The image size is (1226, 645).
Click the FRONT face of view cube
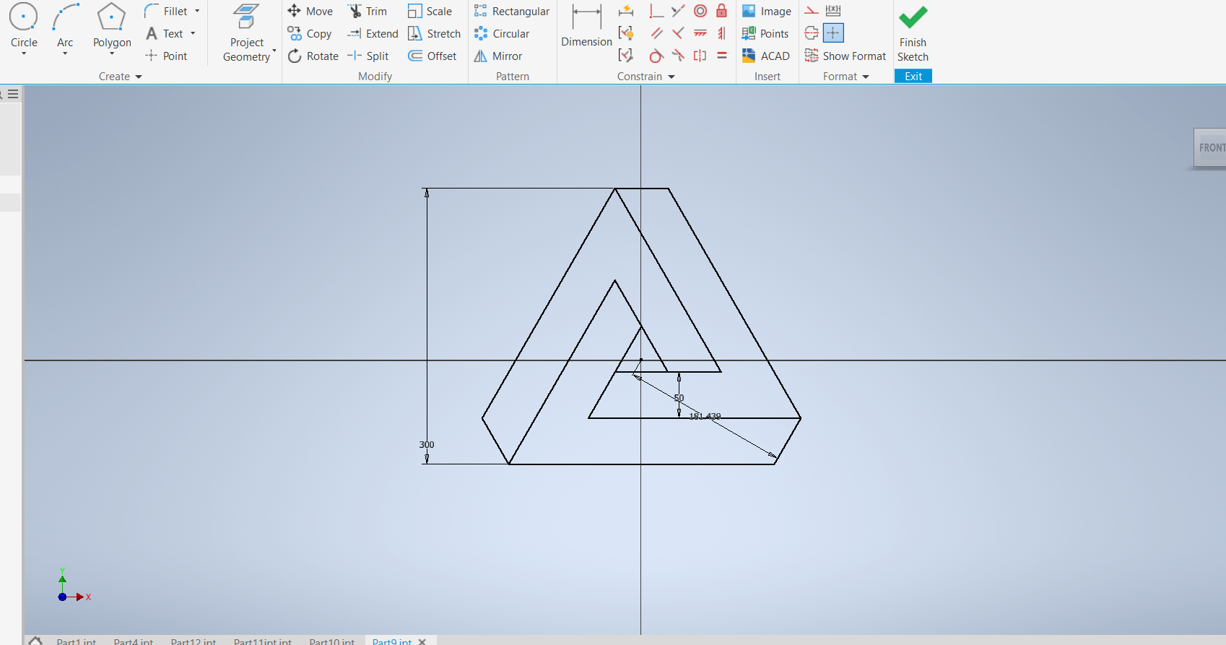coord(1211,148)
